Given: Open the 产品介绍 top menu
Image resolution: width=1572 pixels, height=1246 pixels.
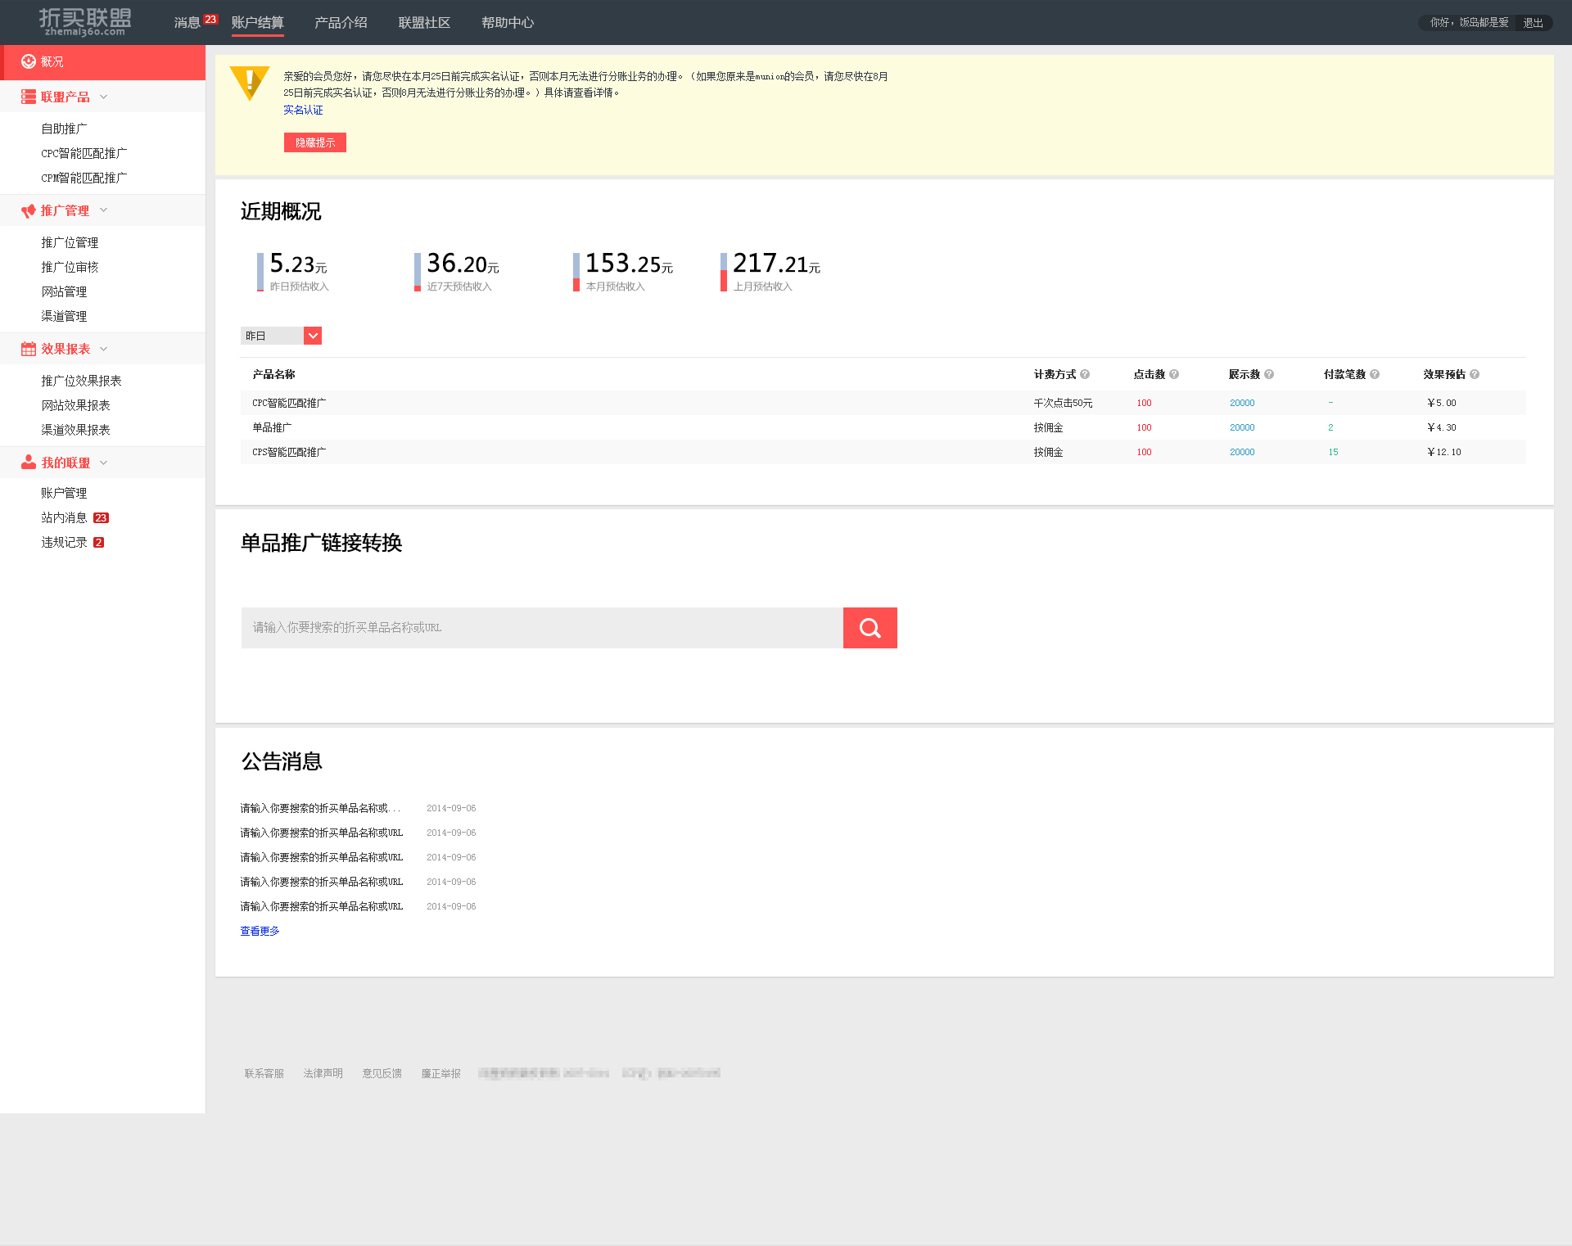Looking at the screenshot, I should [x=341, y=23].
